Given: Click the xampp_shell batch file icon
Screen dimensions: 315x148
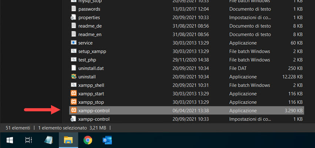Looking at the screenshot, I should point(73,85).
